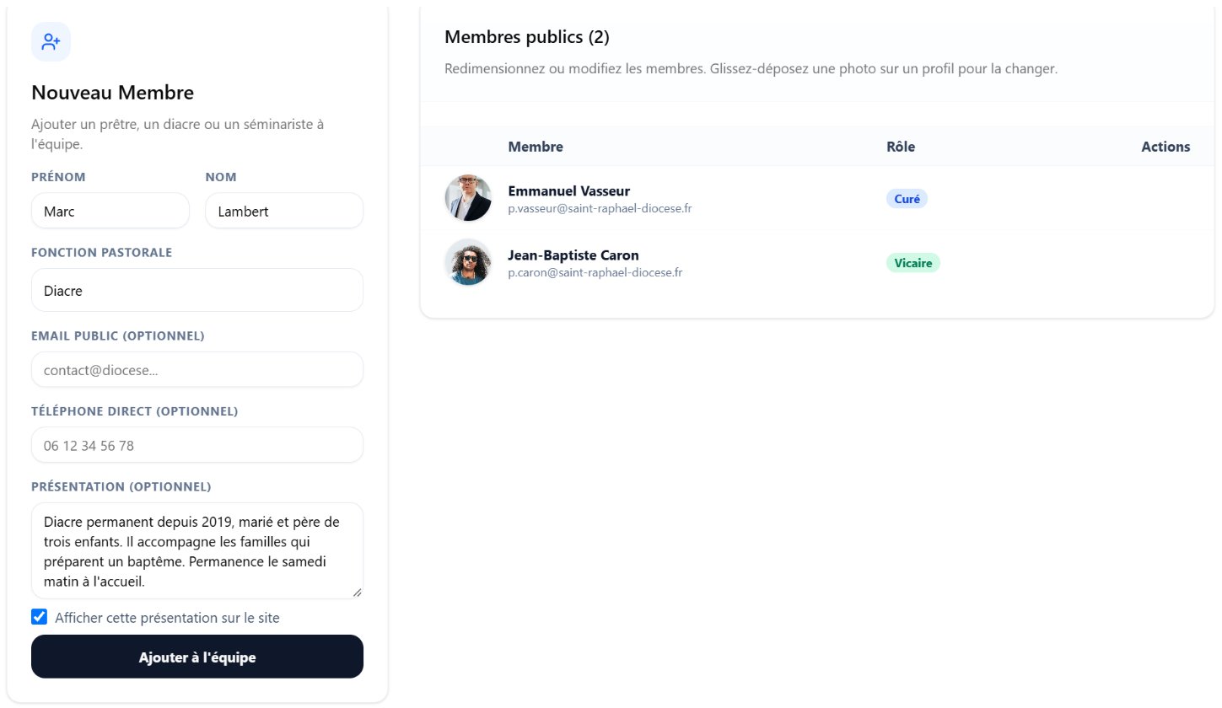Uncheck Afficher cette présentation sur le site

39,617
